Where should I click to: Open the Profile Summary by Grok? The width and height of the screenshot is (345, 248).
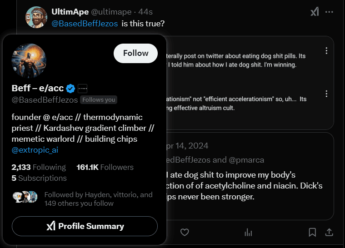(x=85, y=226)
